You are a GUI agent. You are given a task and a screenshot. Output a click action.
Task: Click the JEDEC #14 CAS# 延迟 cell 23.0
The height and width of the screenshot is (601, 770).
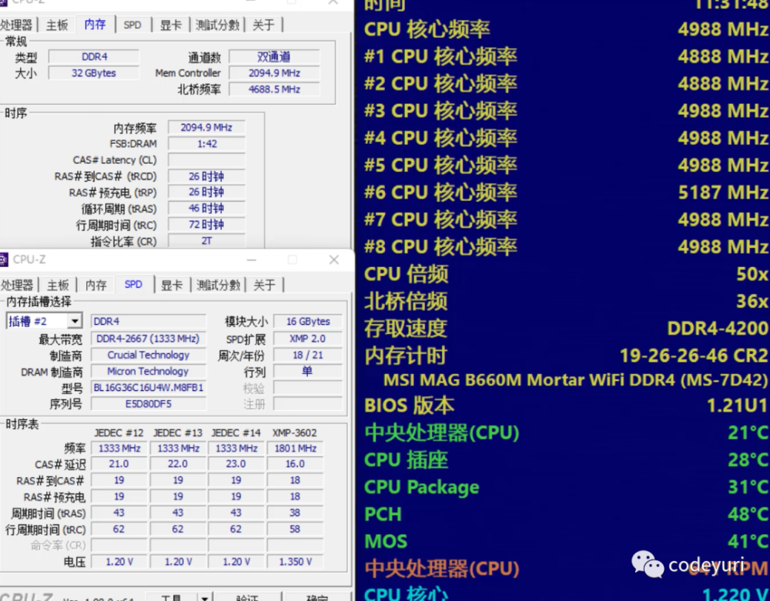tap(236, 464)
